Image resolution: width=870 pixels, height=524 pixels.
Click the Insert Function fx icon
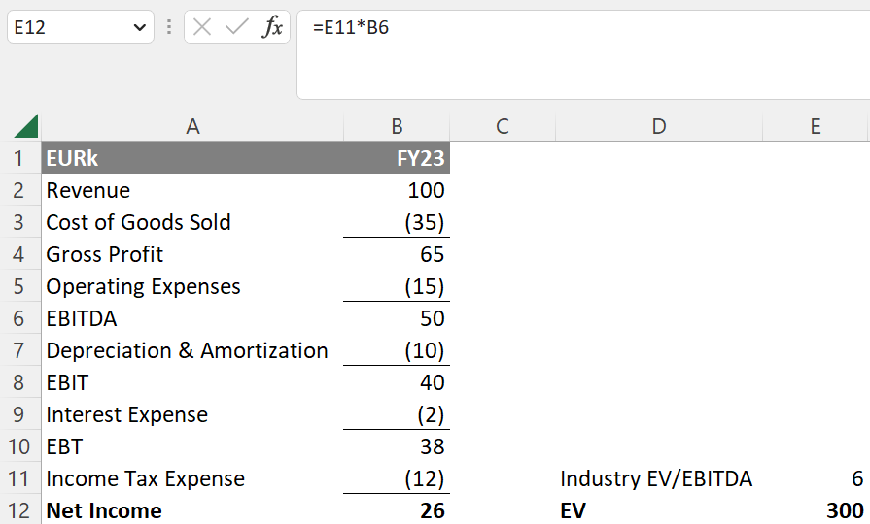click(272, 28)
